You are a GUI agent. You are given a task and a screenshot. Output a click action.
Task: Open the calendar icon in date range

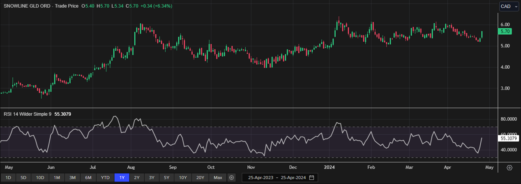point(311,178)
